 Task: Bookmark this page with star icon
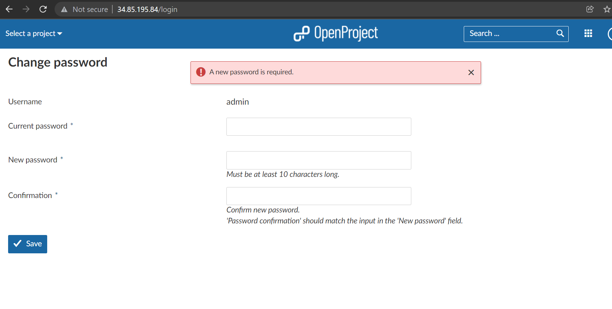pyautogui.click(x=607, y=9)
